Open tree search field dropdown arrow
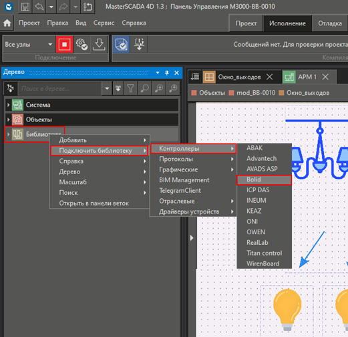The width and height of the screenshot is (348, 337). click(x=107, y=88)
